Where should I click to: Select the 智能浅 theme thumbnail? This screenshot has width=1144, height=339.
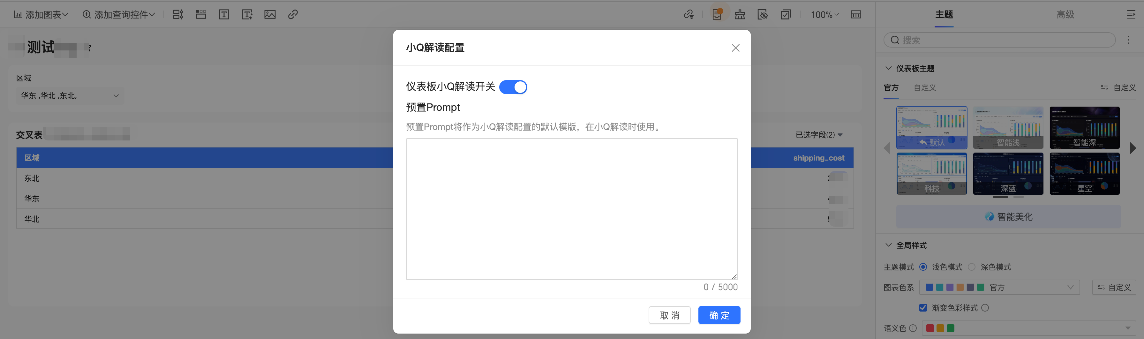click(1008, 127)
